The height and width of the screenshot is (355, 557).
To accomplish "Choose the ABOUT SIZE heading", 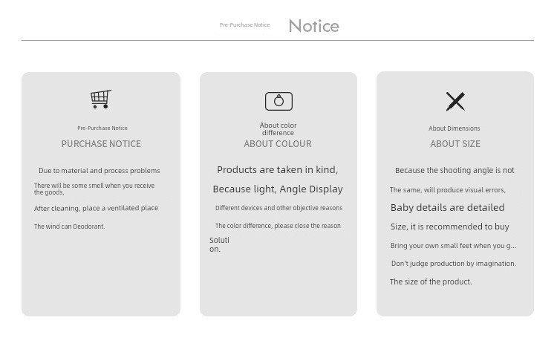I will point(455,144).
